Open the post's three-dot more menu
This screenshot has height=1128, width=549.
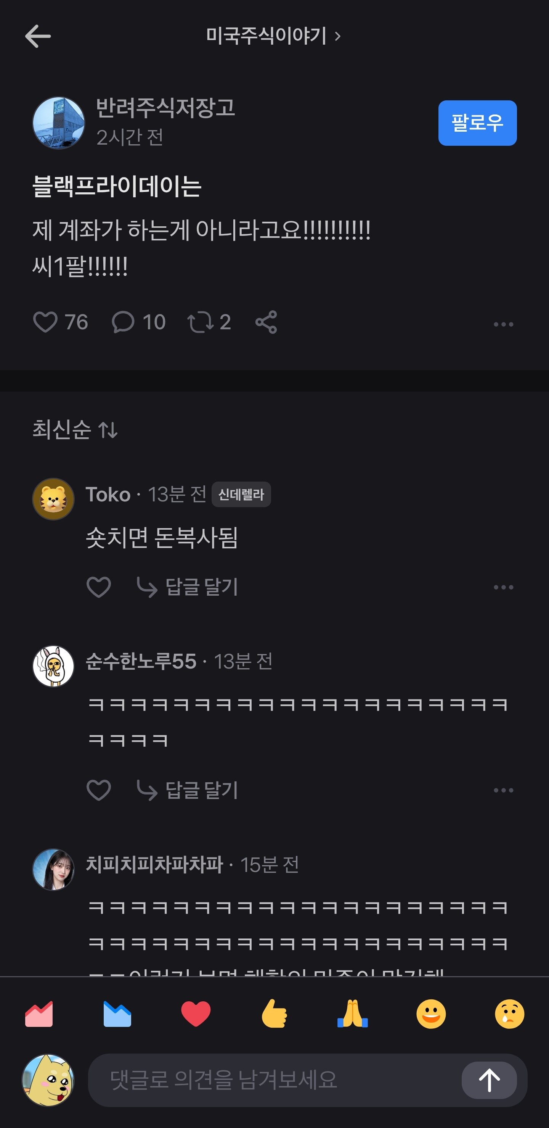(503, 324)
